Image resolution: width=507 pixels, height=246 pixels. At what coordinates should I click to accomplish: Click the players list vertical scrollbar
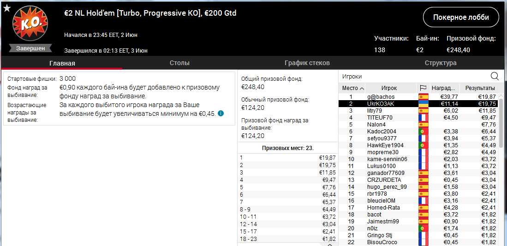[x=501, y=122]
